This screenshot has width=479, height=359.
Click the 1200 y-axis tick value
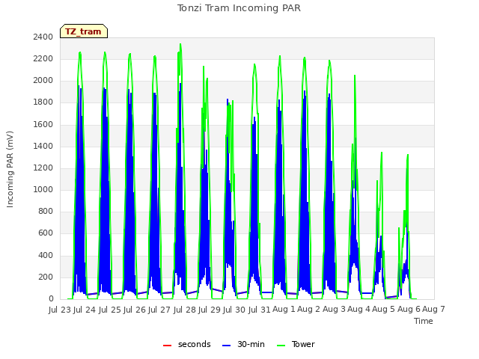click(x=43, y=168)
